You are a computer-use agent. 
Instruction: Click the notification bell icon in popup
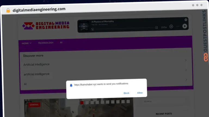coord(71,85)
